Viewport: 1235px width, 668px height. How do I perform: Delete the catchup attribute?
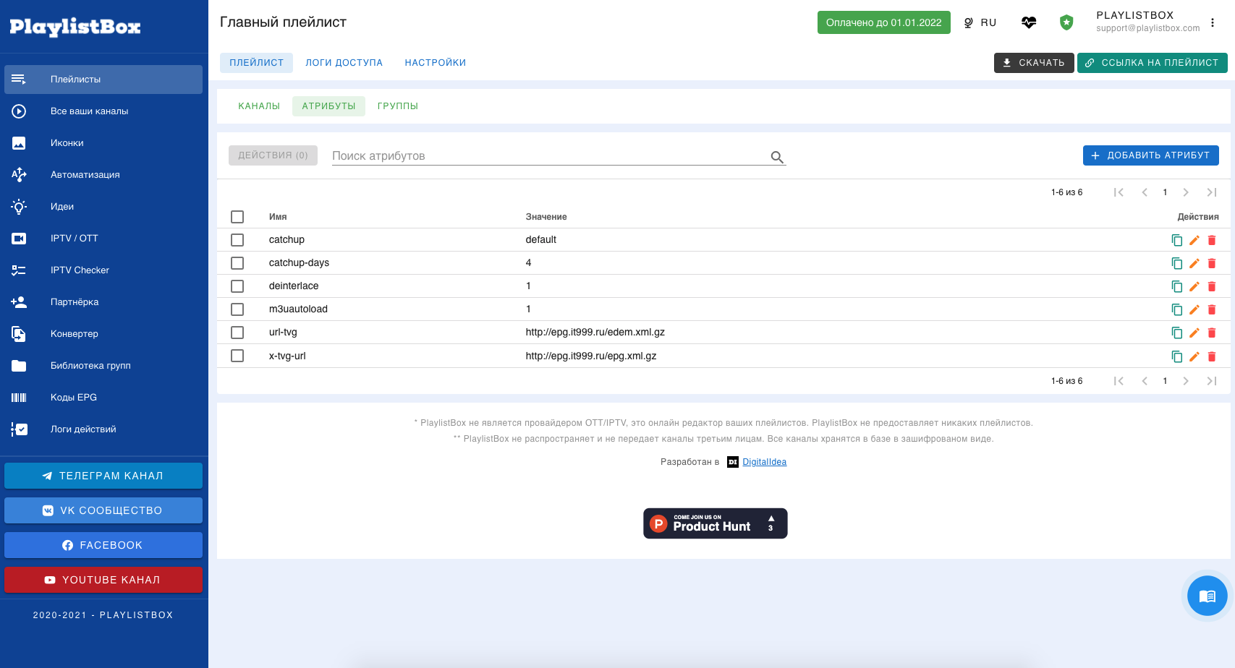[1212, 240]
